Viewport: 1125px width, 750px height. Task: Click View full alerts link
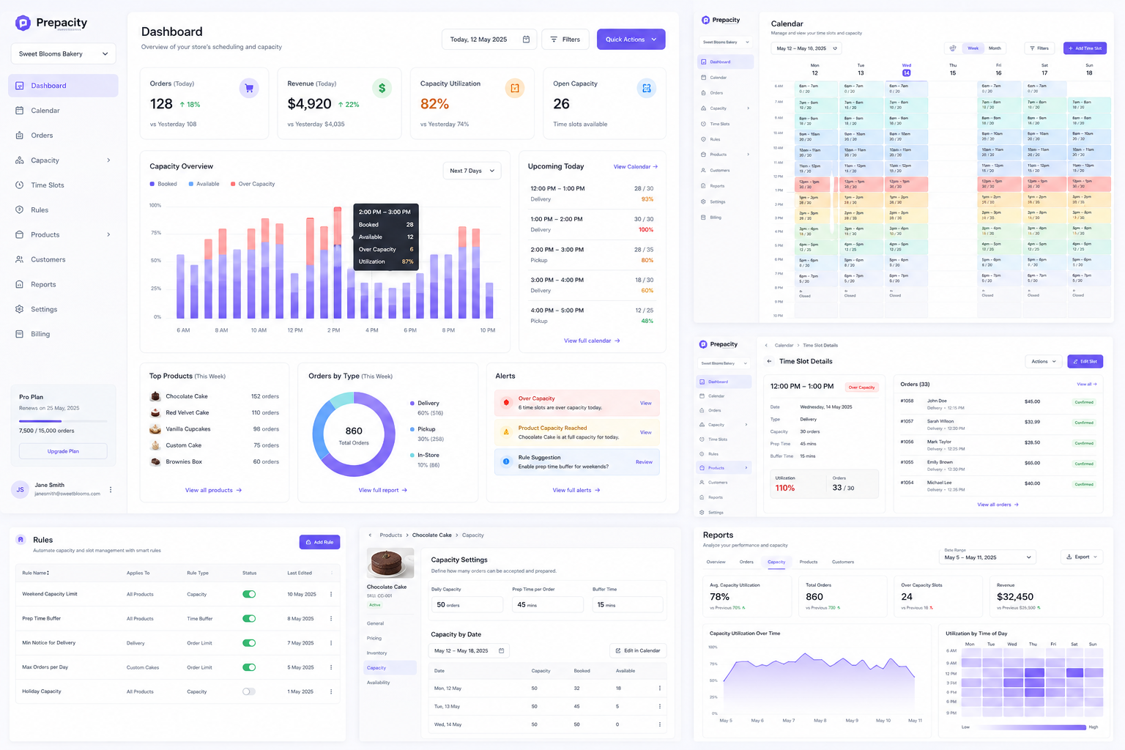(576, 490)
